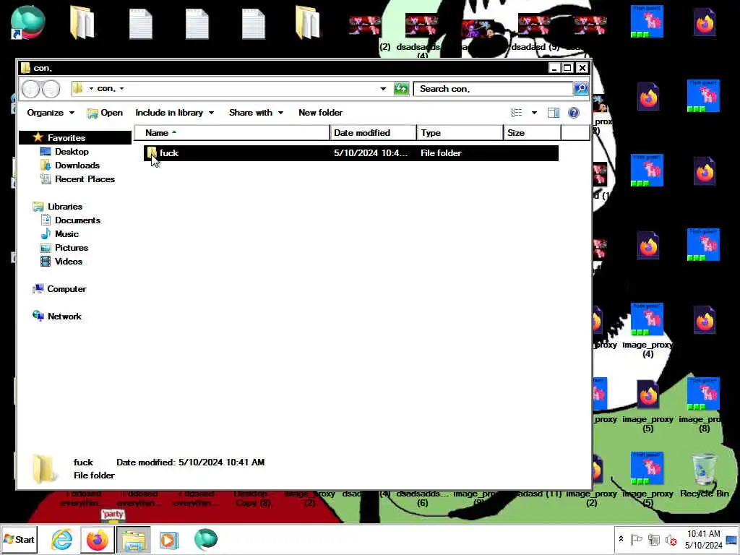Show hidden tray icons arrow

pos(621,539)
